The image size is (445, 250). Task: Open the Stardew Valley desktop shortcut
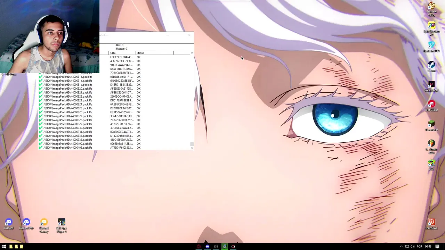pos(431,9)
